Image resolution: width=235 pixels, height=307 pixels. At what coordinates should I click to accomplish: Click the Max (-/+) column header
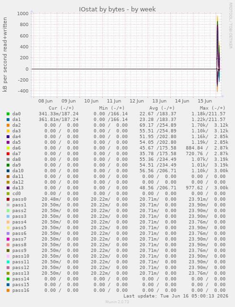tap(212, 108)
